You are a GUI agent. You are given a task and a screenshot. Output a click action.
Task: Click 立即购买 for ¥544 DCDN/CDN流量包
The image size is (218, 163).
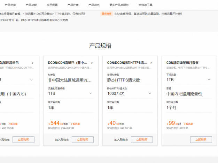[x=83, y=139]
